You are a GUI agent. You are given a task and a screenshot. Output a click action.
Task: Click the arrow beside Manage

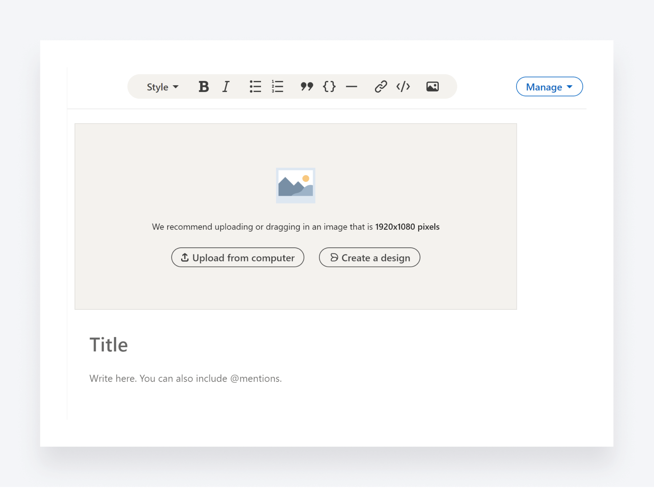pos(570,87)
